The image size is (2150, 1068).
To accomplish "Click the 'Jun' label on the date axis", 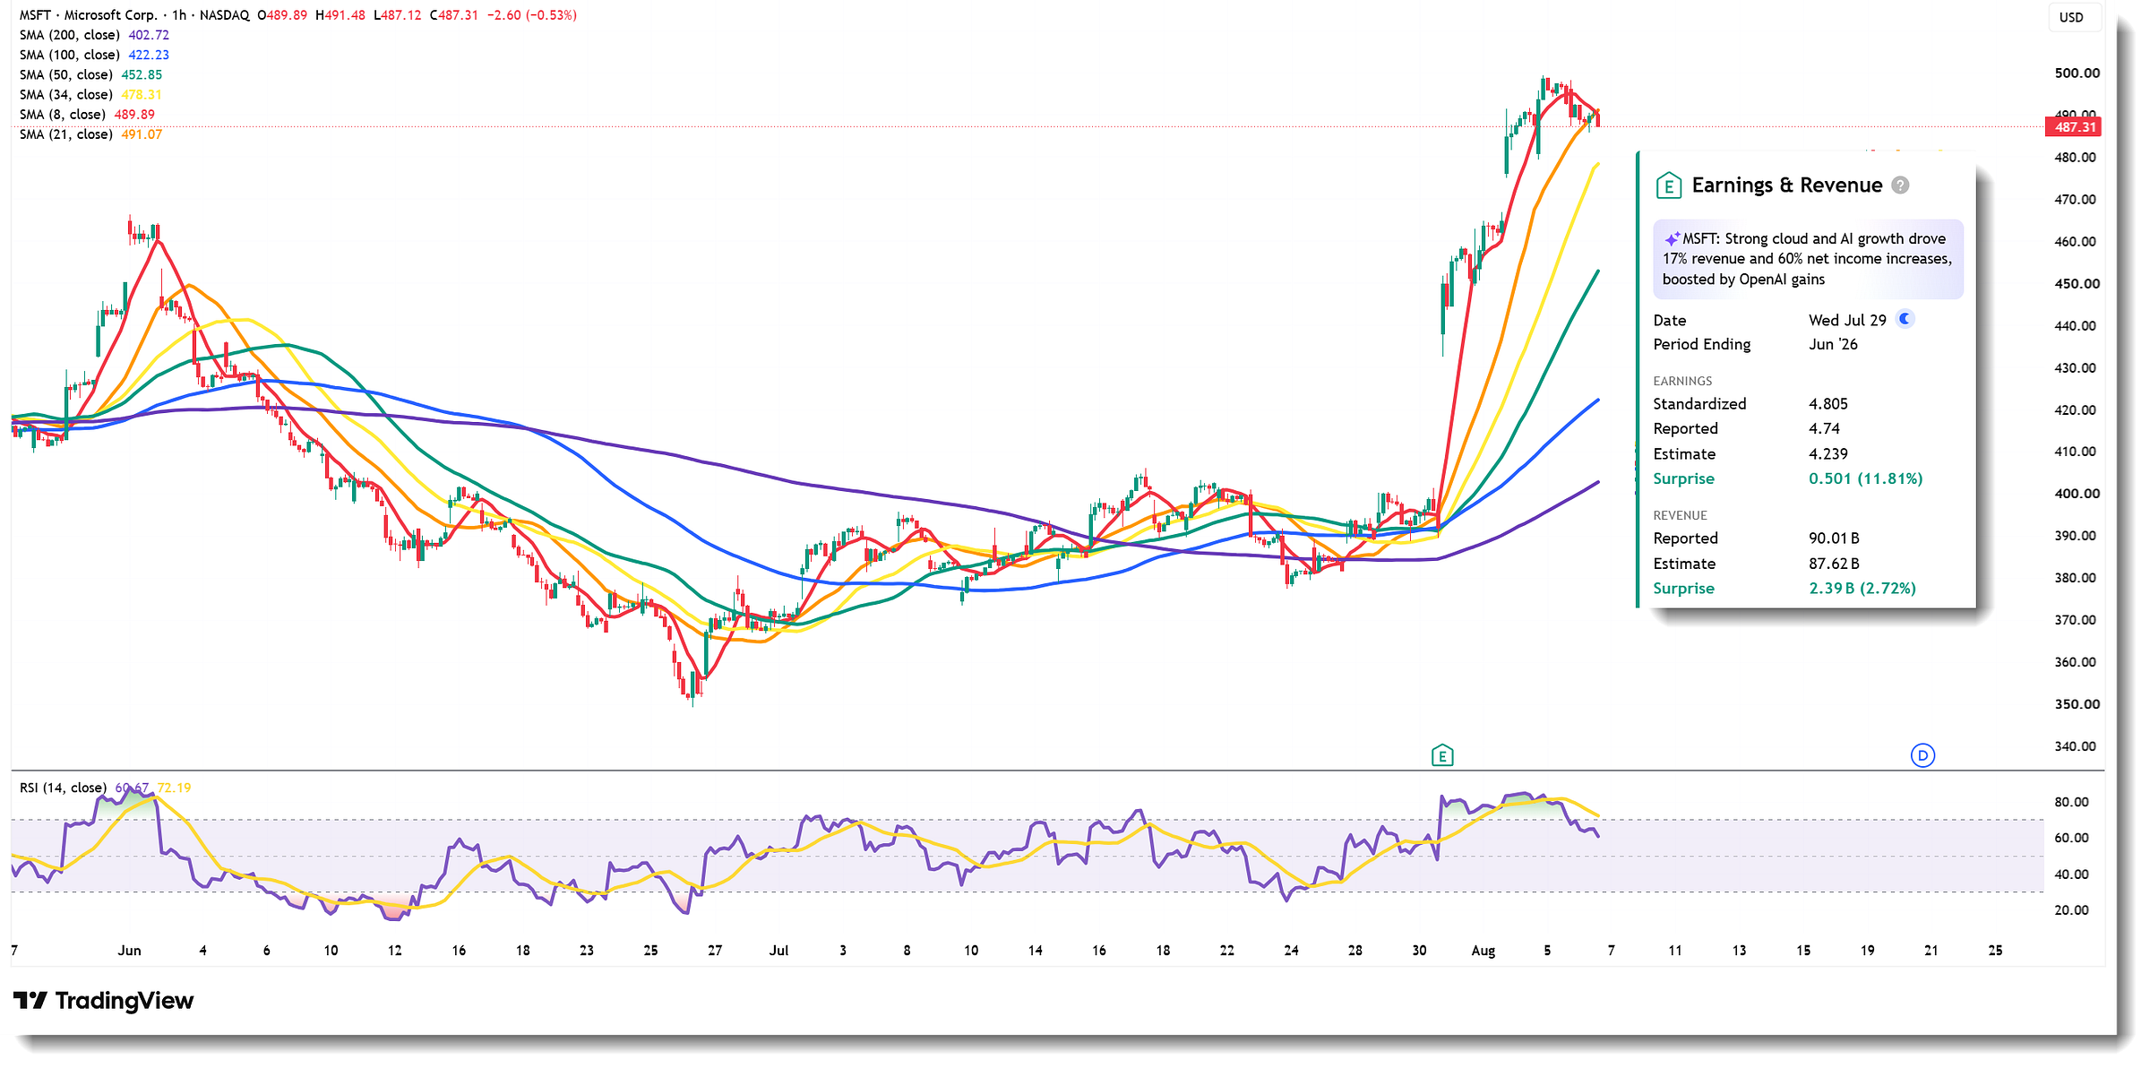I will pyautogui.click(x=129, y=951).
